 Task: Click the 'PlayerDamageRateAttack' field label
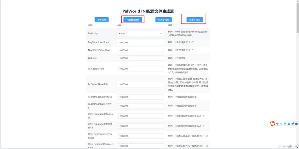[x=101, y=116]
